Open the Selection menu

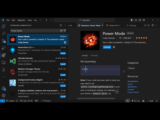[x=21, y=20]
